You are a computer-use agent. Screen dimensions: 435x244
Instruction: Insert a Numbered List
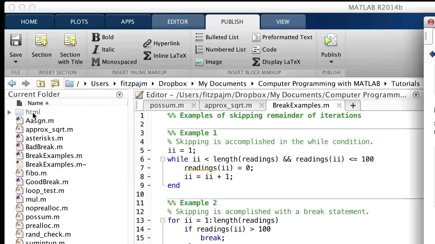click(221, 49)
